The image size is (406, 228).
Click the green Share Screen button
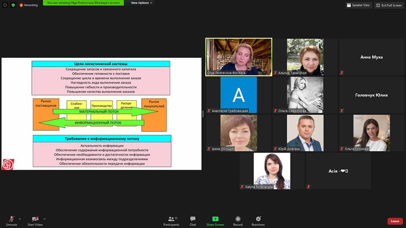tap(215, 220)
